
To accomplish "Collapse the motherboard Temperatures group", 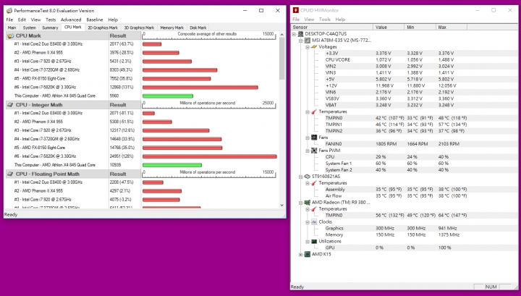I will pyautogui.click(x=308, y=112).
